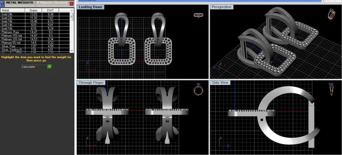
Task: Click the 14,5 grams value for Platinum 5% Irid
Action: 34,43
